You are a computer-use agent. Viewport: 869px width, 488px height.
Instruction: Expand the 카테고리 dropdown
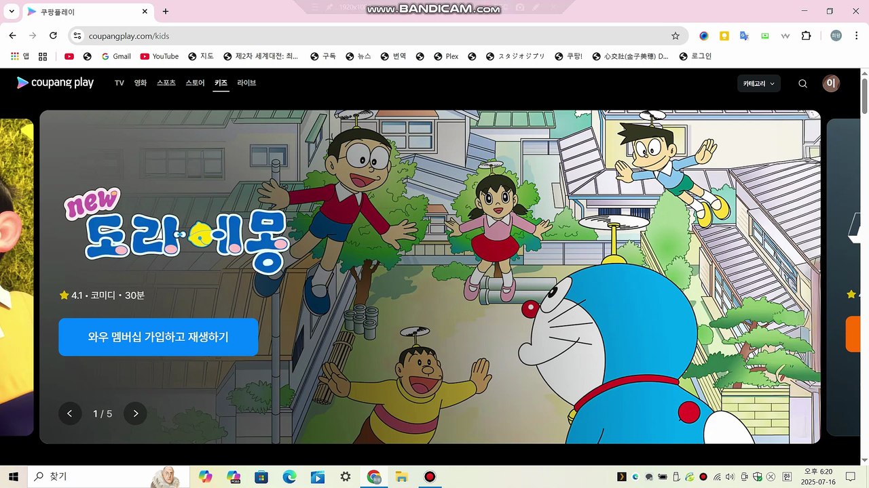coord(759,83)
